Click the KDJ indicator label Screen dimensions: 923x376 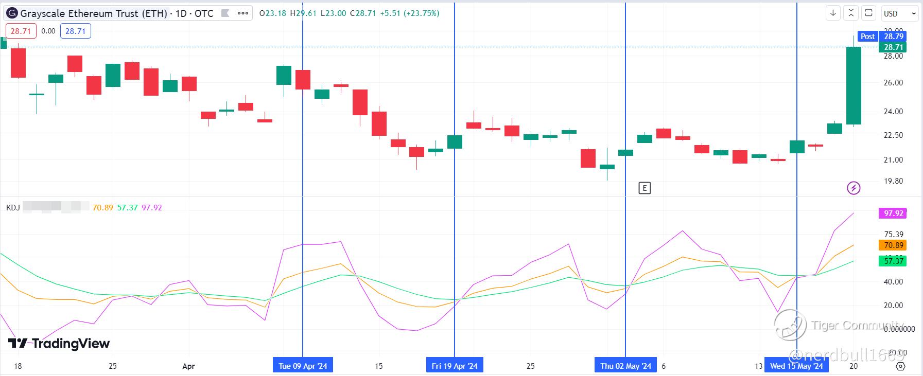coord(13,208)
